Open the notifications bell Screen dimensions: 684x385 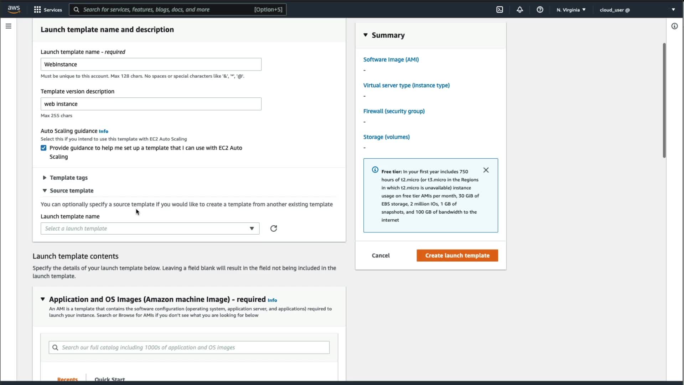(x=520, y=10)
